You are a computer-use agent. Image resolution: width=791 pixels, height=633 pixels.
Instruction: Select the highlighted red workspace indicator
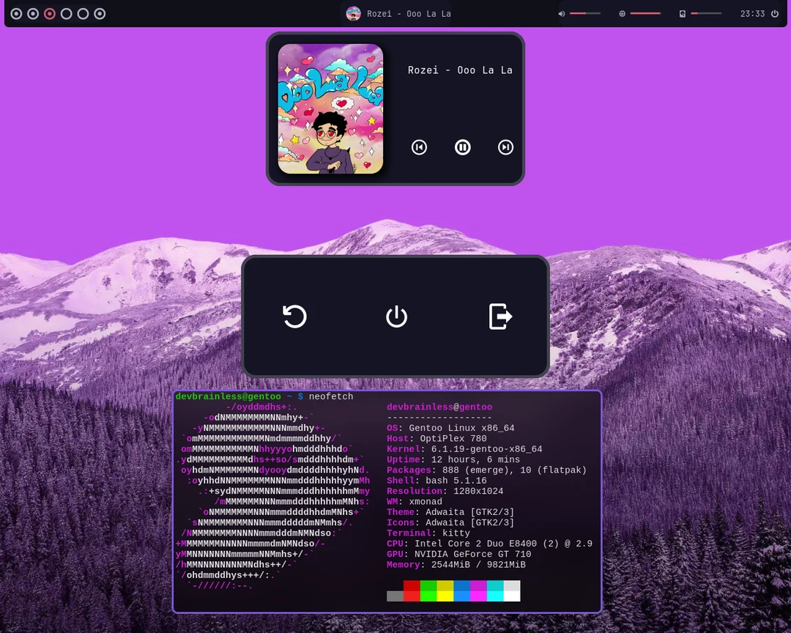click(49, 13)
